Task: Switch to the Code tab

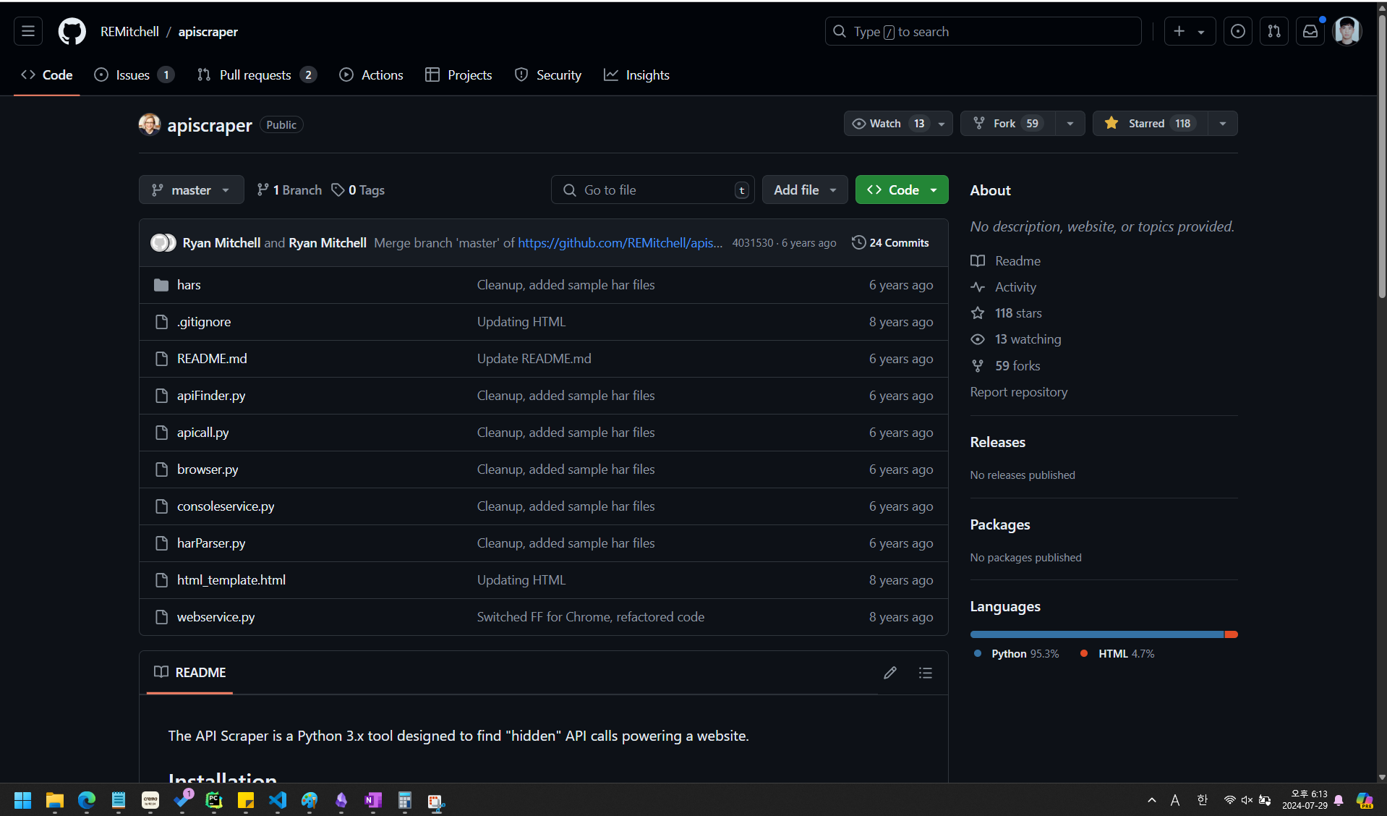Action: [x=47, y=75]
